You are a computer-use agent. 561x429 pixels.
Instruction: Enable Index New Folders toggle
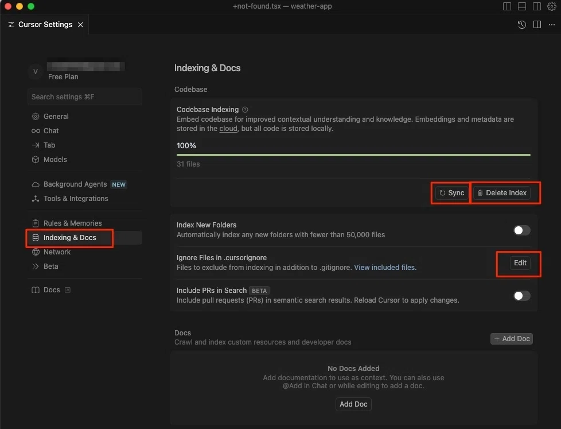tap(521, 230)
